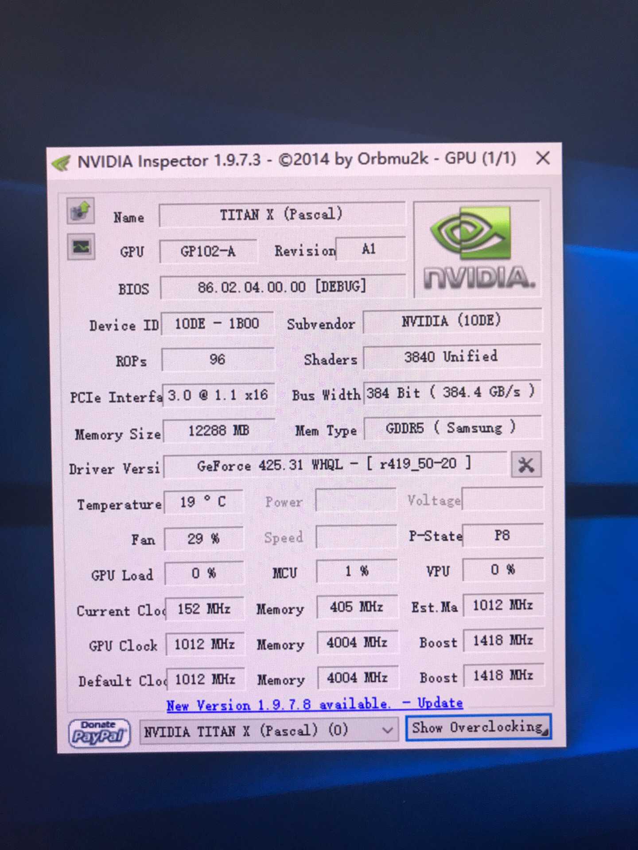Click Default Clock row Memory 4004 MHz
The image size is (638, 850).
click(x=358, y=678)
